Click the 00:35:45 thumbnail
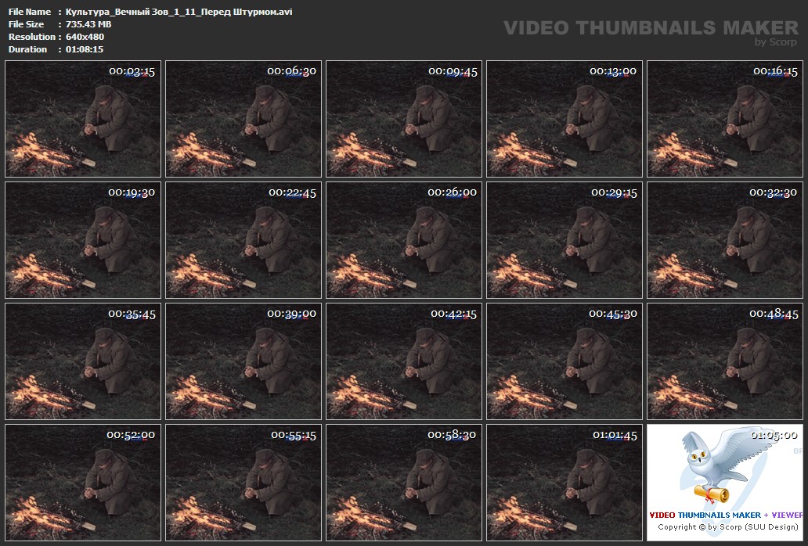The image size is (808, 546). coord(83,361)
